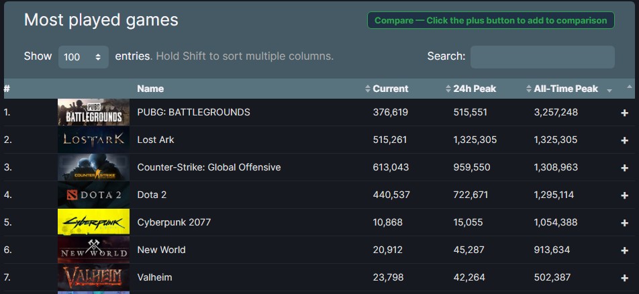Screen dimensions: 639x294
Task: Add New World to comparison with plus
Action: tap(624, 250)
